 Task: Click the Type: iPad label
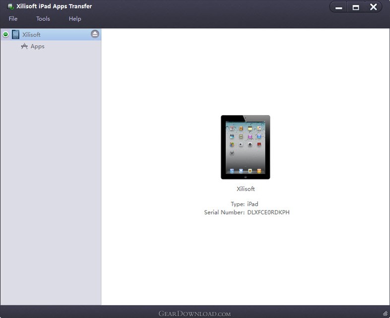(x=245, y=204)
